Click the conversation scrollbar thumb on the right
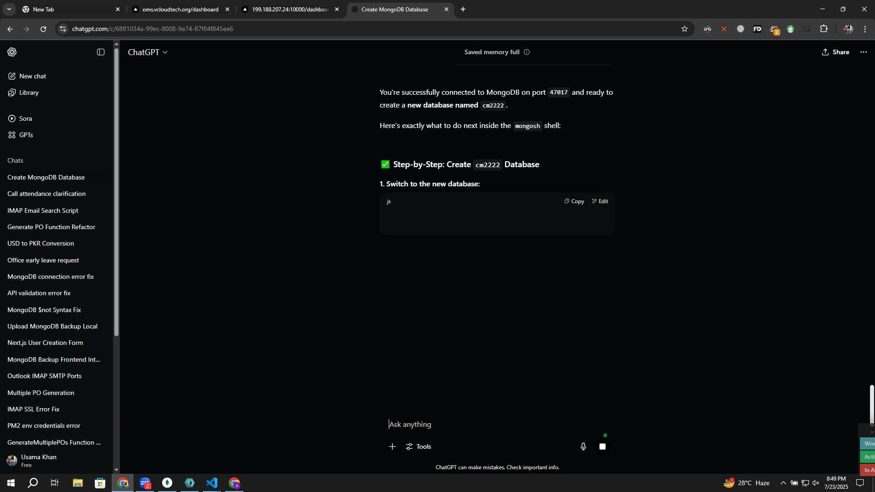 tap(872, 405)
